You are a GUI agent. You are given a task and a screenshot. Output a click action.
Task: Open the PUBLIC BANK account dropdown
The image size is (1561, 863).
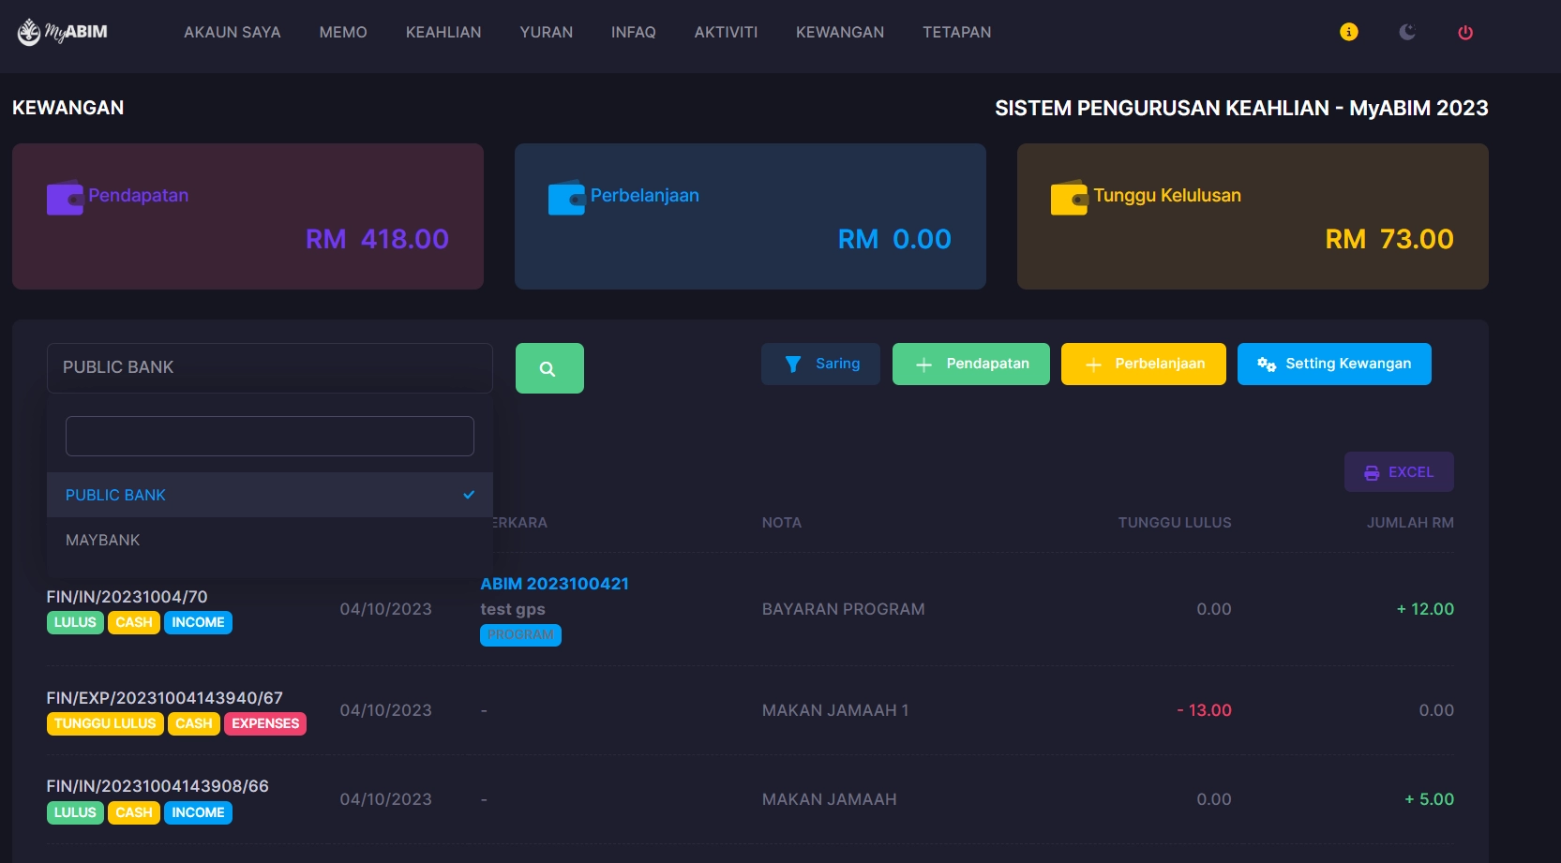(x=269, y=367)
